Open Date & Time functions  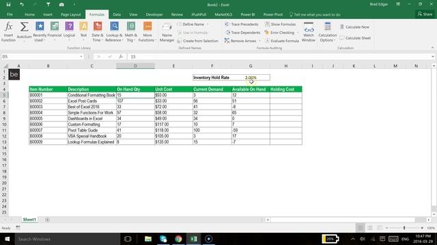[98, 32]
